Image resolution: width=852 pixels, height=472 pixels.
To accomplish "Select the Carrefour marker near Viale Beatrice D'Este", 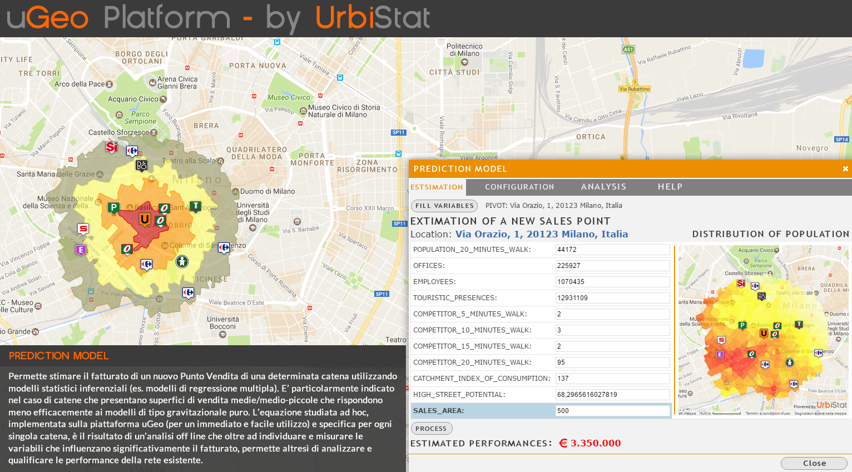I will click(189, 292).
